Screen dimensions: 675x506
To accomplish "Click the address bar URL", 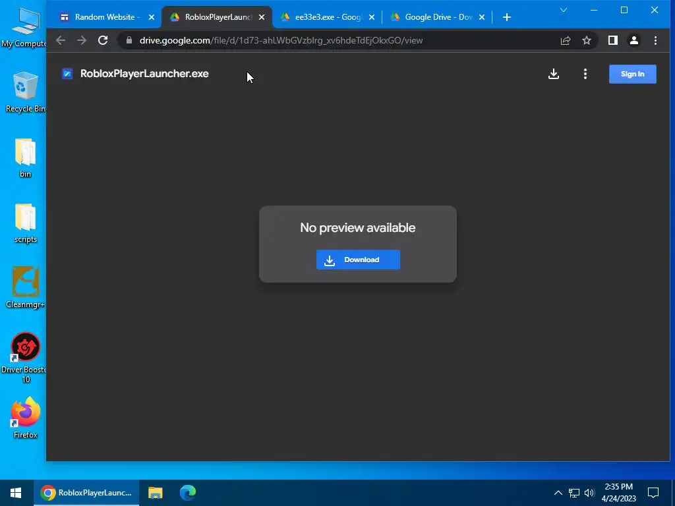I will (281, 40).
